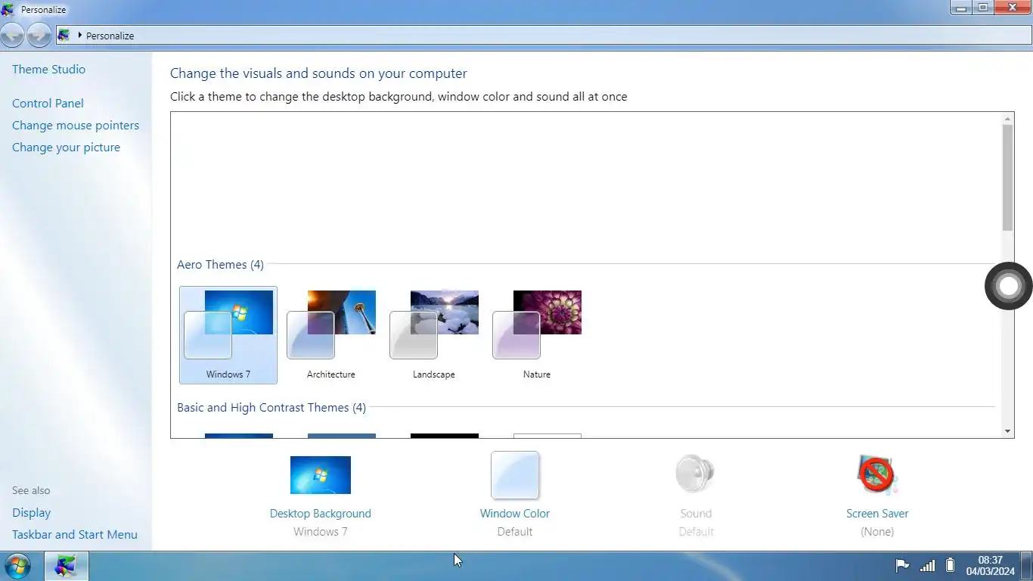The width and height of the screenshot is (1033, 581).
Task: Click the Personalize title bar window icon
Action: coord(8,9)
